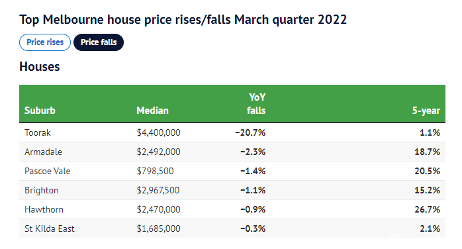
Task: Click Pascoe Vale's $798,500 median price
Action: [156, 171]
